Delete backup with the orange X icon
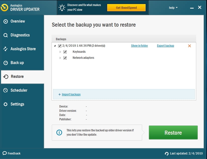This screenshot has width=207, height=159. tap(189, 46)
